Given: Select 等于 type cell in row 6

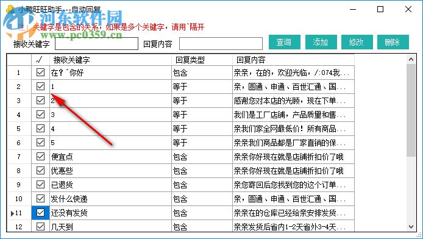Looking at the screenshot, I should pyautogui.click(x=202, y=143).
